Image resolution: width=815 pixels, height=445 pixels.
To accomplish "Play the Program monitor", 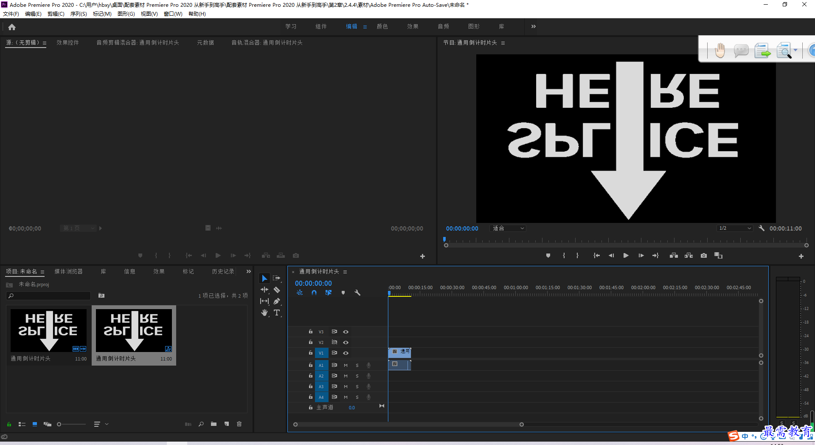I will coord(626,256).
